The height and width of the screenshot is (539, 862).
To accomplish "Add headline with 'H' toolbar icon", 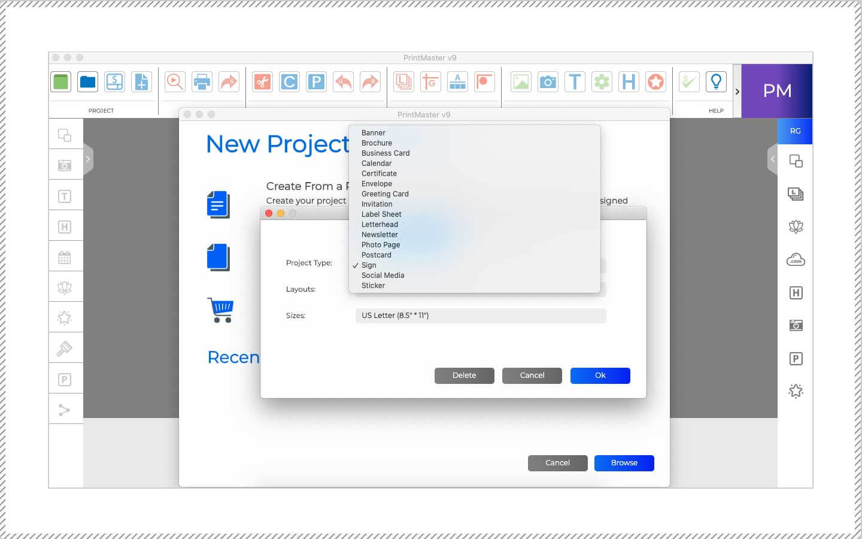I will point(629,81).
